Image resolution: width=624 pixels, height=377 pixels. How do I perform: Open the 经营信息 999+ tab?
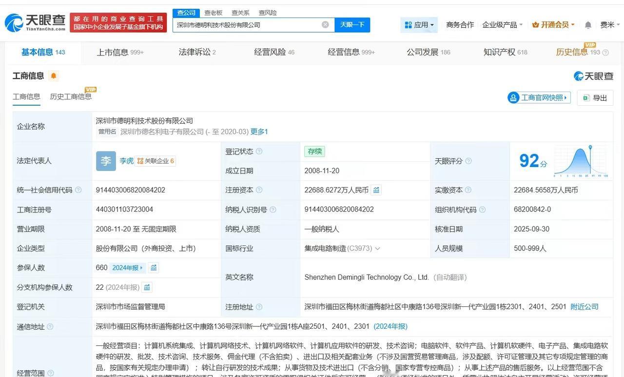coord(351,52)
